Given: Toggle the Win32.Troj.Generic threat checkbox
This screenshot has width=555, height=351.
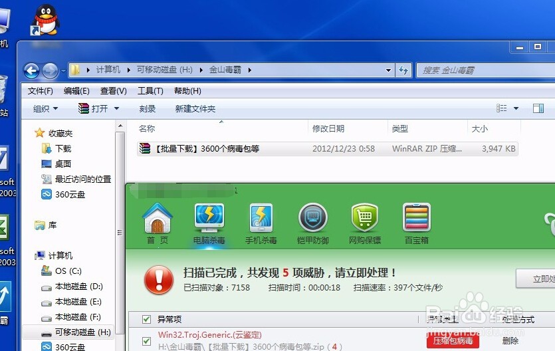Looking at the screenshot, I should [x=146, y=341].
